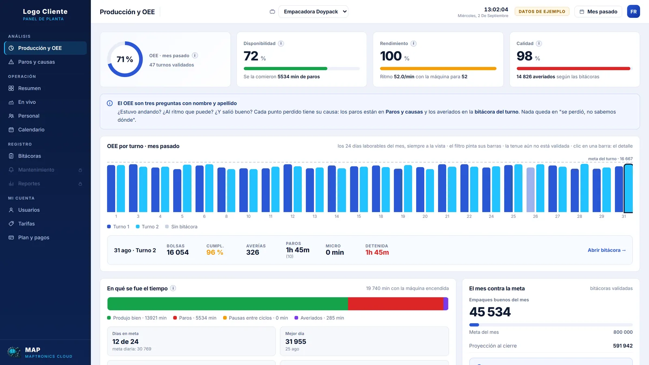Click the 71 % OEE donut gauge
This screenshot has width=649, height=365.
(x=125, y=59)
